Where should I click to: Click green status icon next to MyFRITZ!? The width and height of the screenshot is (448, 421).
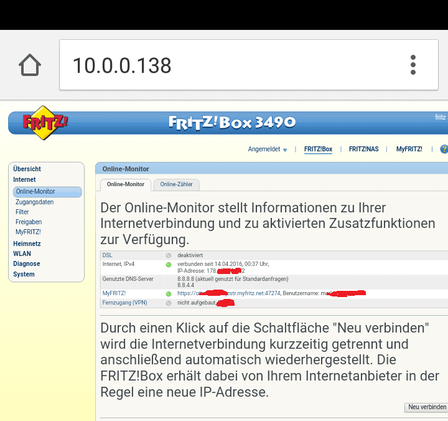click(169, 293)
